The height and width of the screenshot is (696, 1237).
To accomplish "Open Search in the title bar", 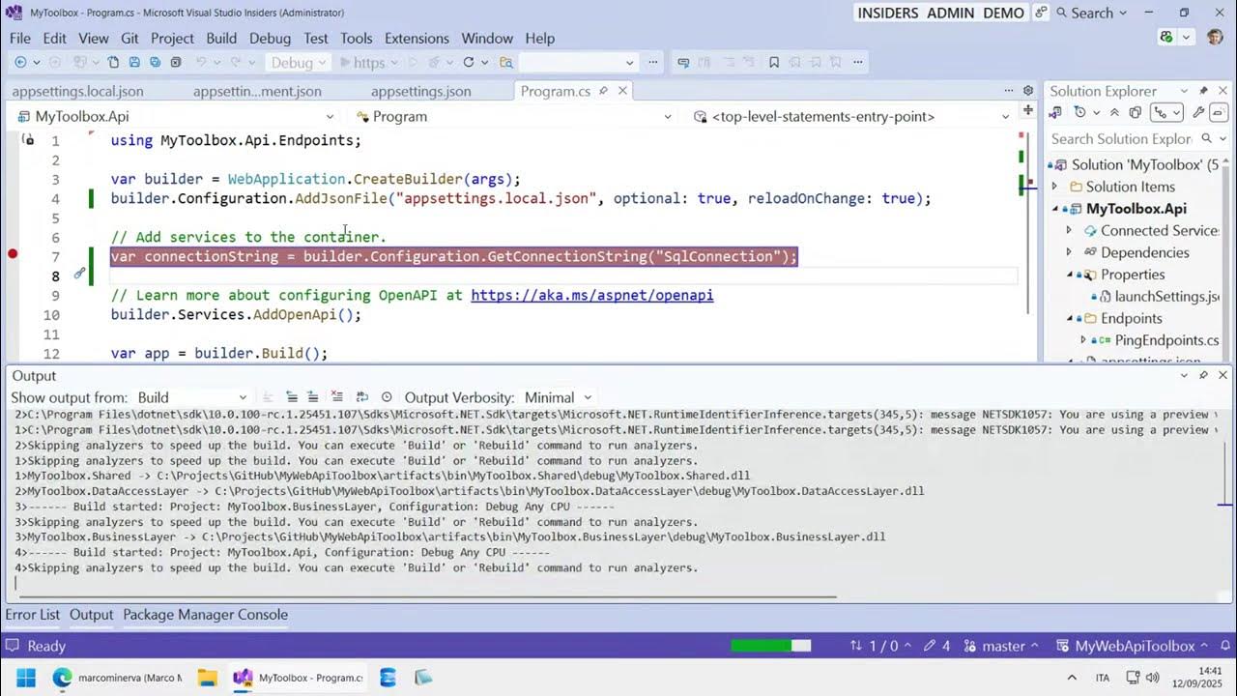I will (1090, 13).
